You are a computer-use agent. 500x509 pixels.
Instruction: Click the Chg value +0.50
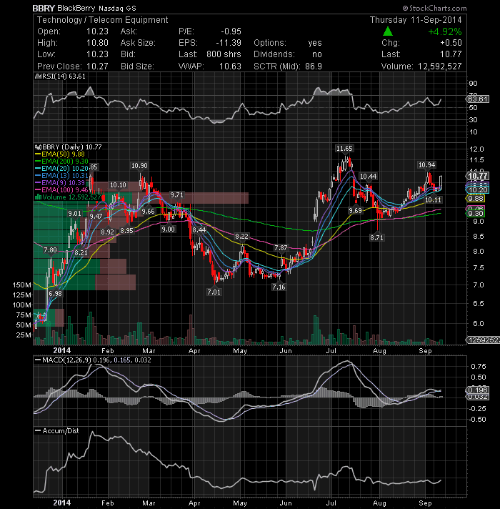(451, 43)
